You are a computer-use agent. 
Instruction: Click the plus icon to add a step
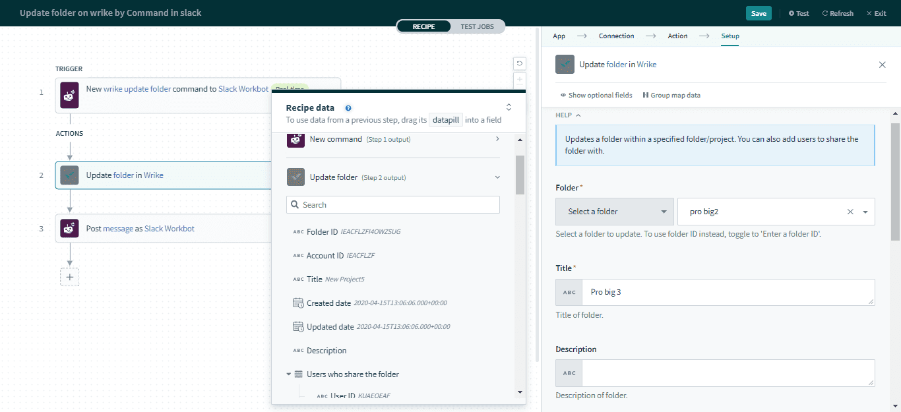click(70, 277)
